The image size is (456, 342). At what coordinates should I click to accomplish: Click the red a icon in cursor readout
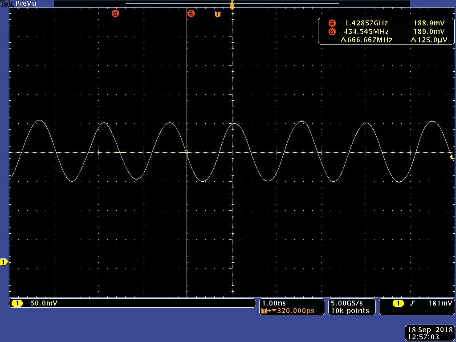click(x=332, y=23)
